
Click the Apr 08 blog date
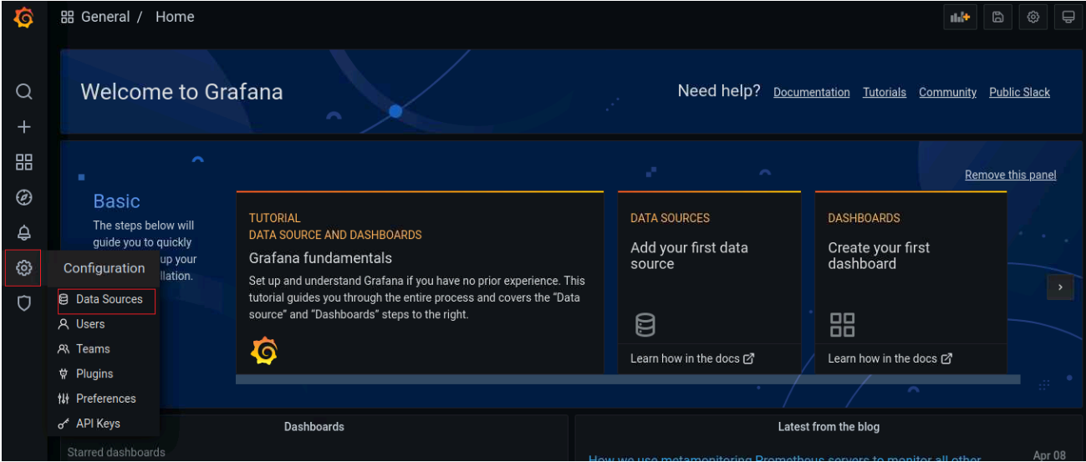click(x=1049, y=455)
